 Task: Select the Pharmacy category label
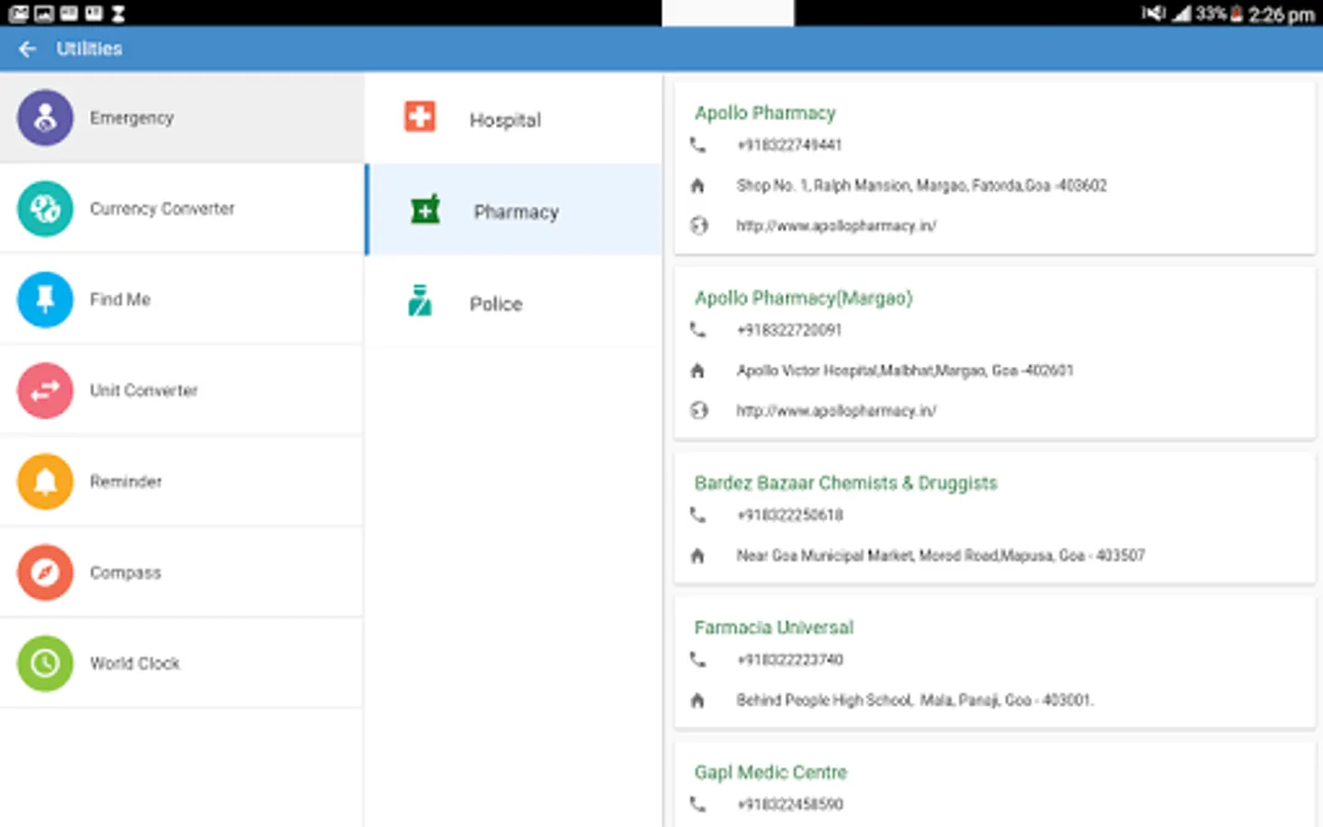tap(516, 212)
